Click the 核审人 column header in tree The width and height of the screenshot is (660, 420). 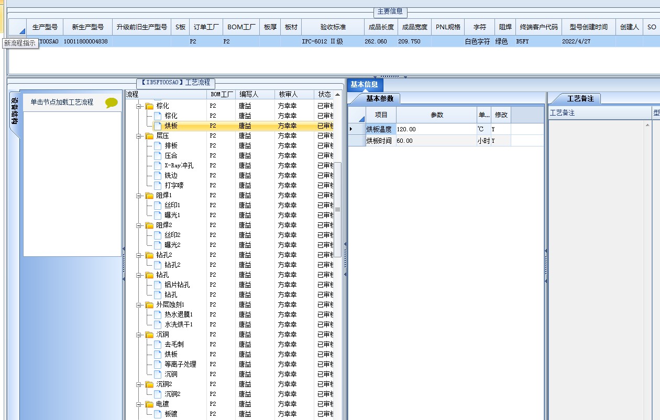pyautogui.click(x=294, y=95)
